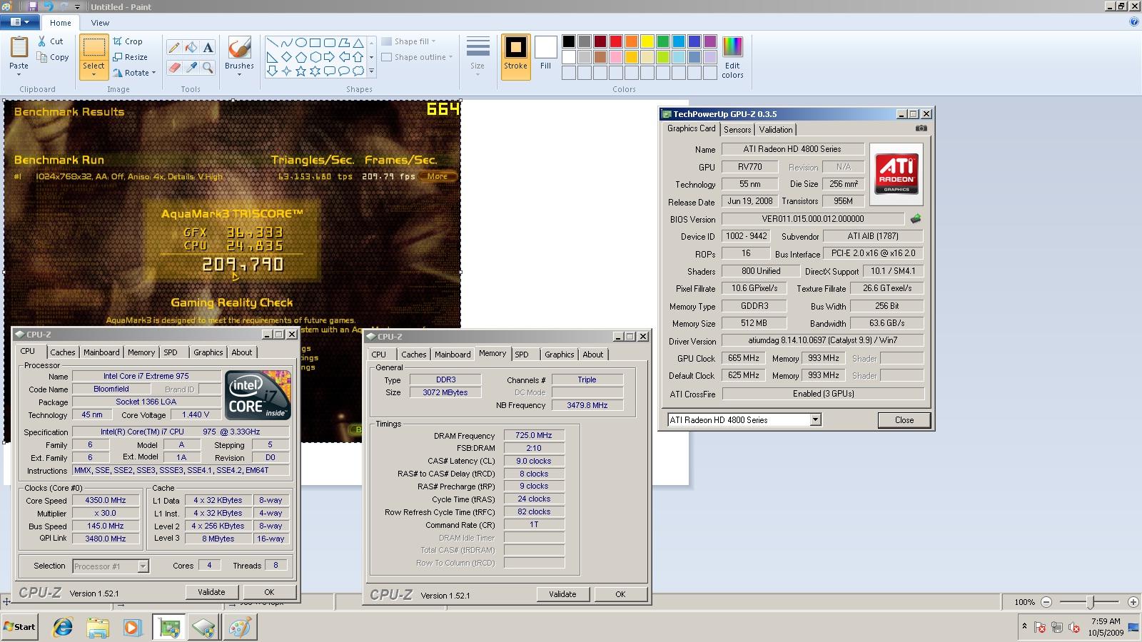Choose the Diamond shape
The height and width of the screenshot is (642, 1142).
pos(286,57)
